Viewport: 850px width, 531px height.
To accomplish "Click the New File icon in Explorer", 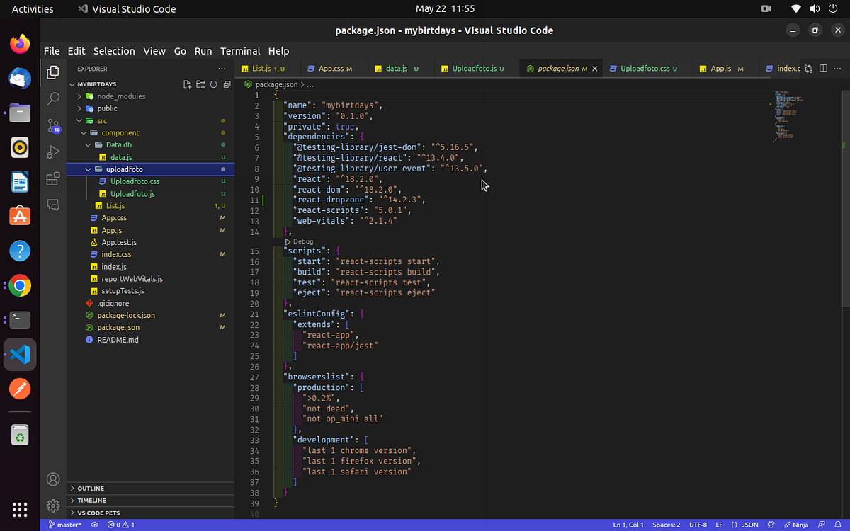I will 187,84.
